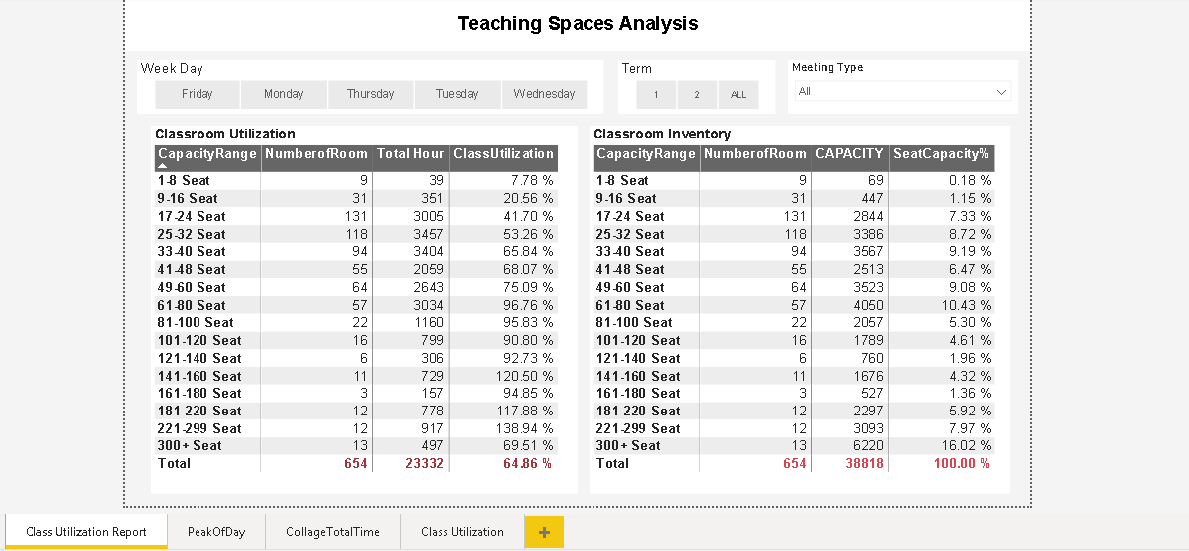Select ALL in the Term slicer
The height and width of the screenshot is (551, 1189).
pos(738,95)
